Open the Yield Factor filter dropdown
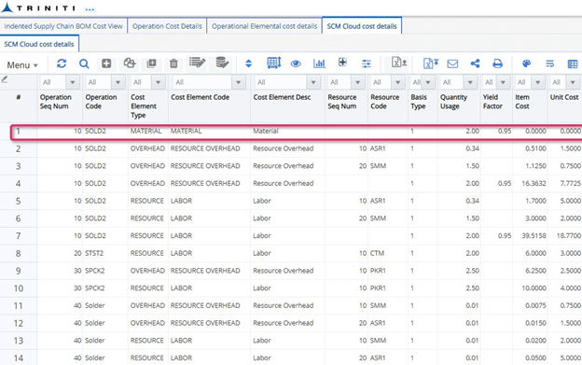Viewport: 582px width, 365px height. [x=504, y=82]
